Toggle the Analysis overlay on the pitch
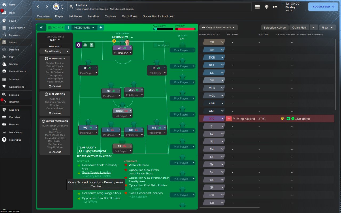Image resolution: width=341 pixels, height=213 pixels. (x=161, y=45)
